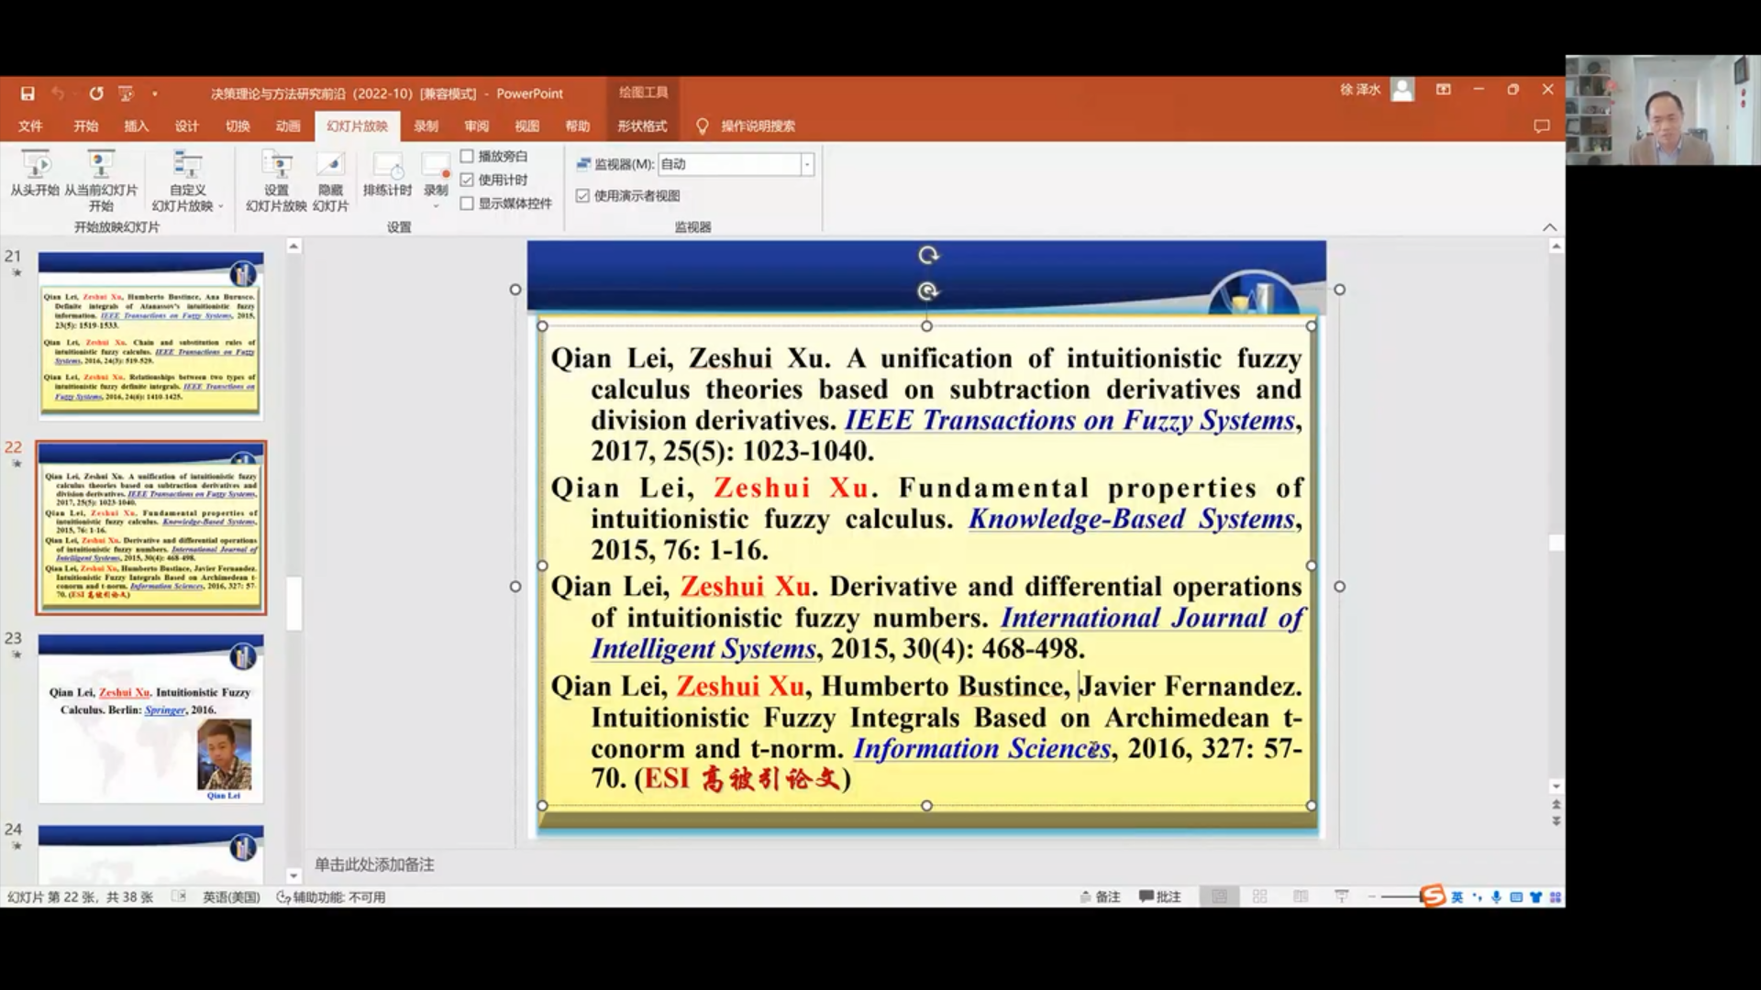The height and width of the screenshot is (990, 1761).
Task: Click the notes area '单击此处添加备注'
Action: click(x=374, y=864)
